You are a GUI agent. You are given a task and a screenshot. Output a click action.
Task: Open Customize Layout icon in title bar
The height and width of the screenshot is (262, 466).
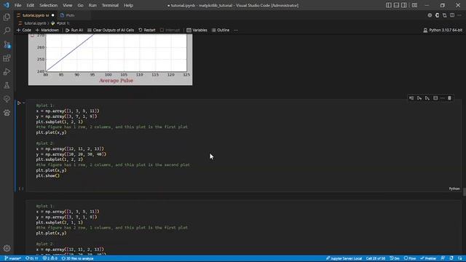[414, 5]
